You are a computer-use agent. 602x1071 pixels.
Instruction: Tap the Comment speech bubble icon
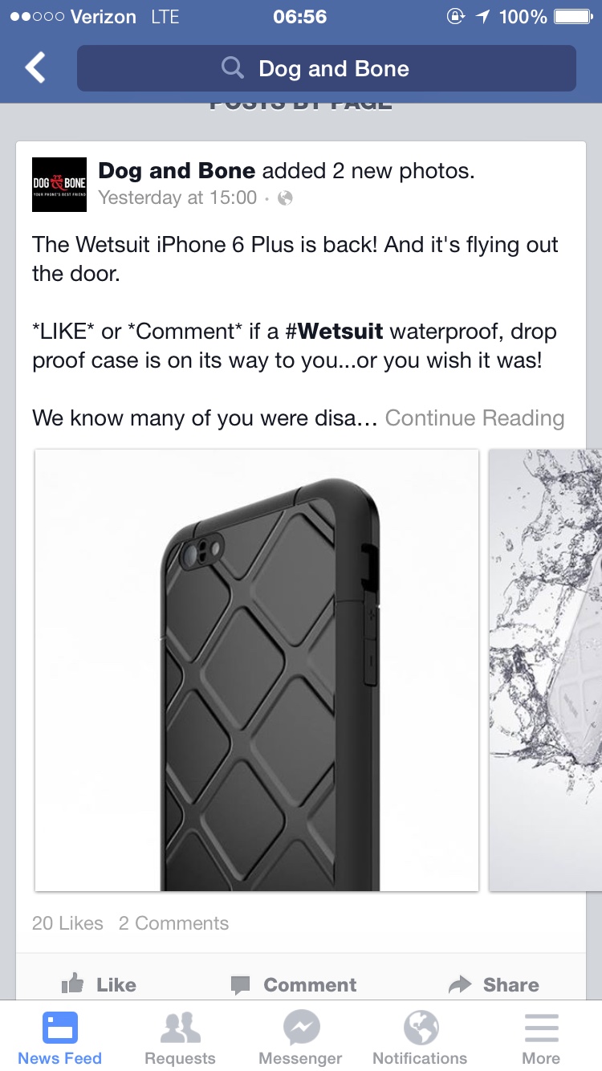[x=241, y=985]
